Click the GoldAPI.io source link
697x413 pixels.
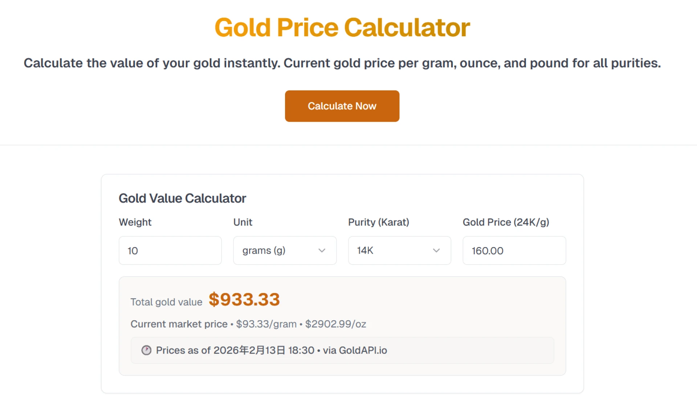(363, 350)
